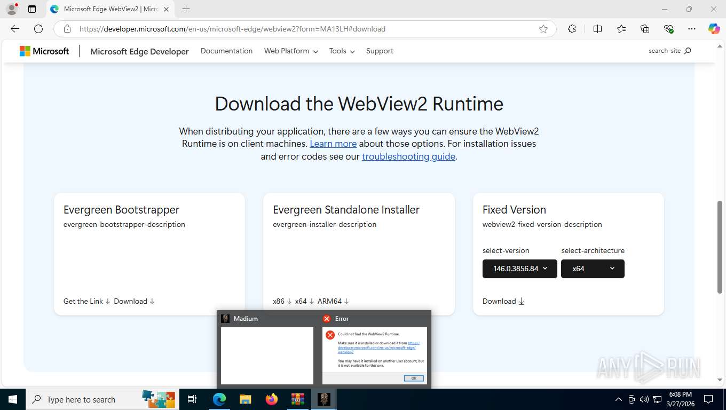Screen dimensions: 726x410
Task: Click Madium app icon on taskbar
Action: [323, 399]
